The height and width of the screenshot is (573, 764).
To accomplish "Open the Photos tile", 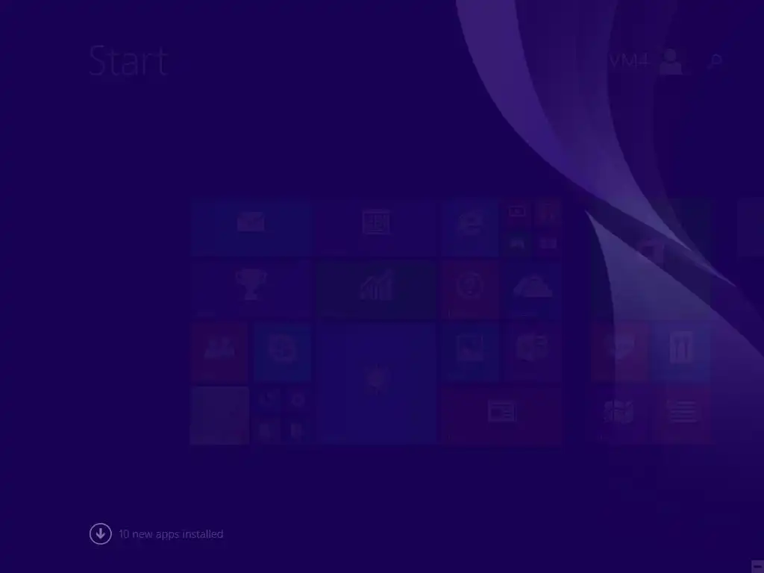I will point(470,352).
